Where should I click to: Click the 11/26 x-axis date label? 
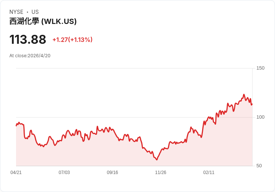(x=160, y=172)
